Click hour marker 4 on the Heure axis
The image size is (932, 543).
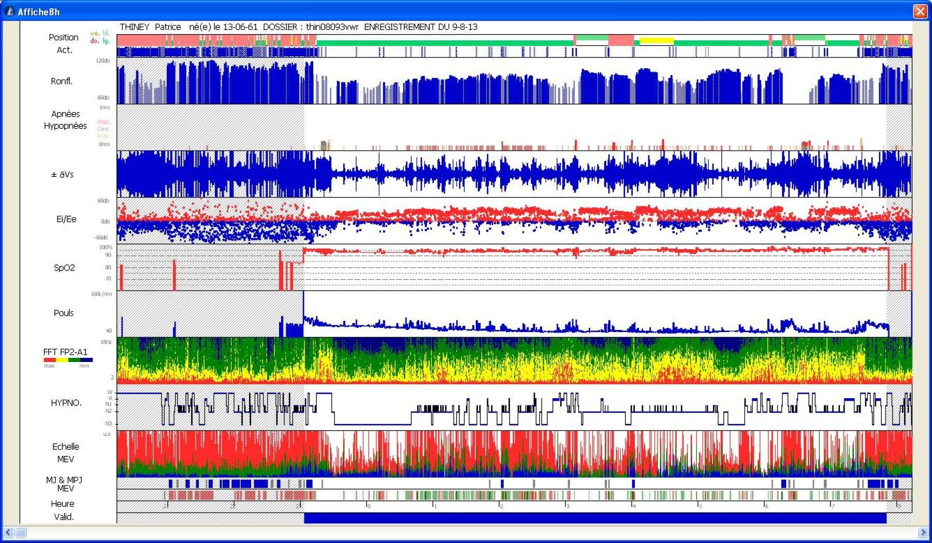(633, 505)
